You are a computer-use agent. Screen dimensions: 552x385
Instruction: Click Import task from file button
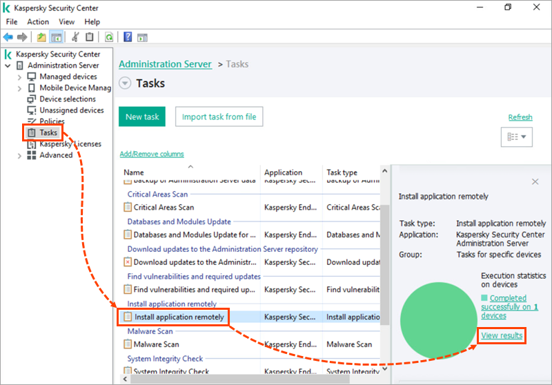tap(219, 117)
